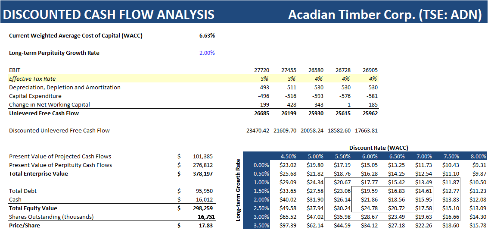488x230 pixels.
Task: Click Unlevered Free Cash Flow 25930
Action: pyautogui.click(x=316, y=113)
